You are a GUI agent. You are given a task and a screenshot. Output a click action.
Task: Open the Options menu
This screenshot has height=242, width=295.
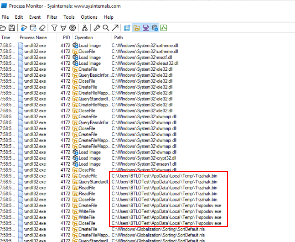(x=89, y=17)
